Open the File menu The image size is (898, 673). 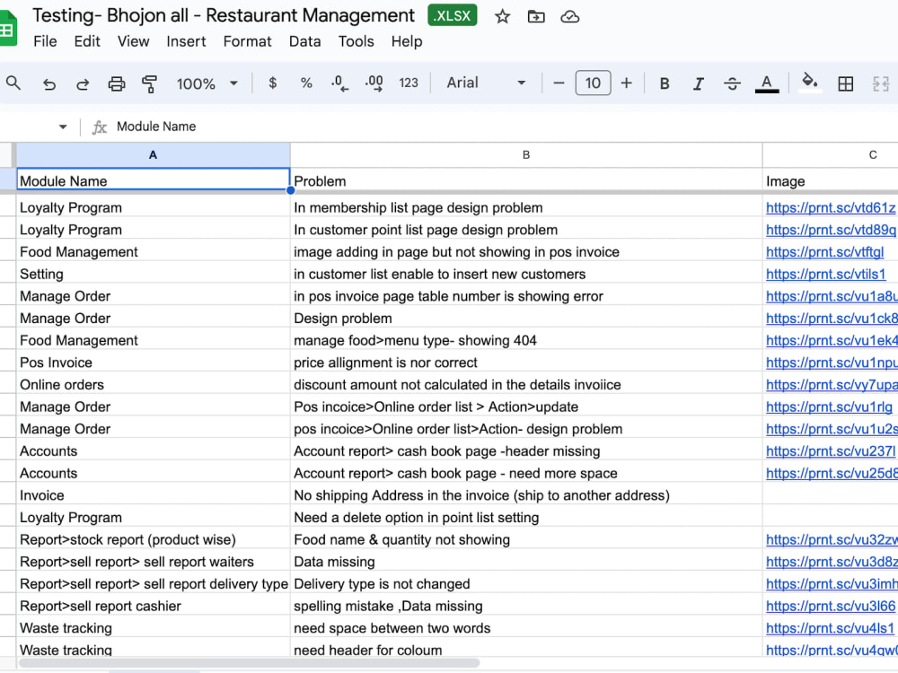45,41
